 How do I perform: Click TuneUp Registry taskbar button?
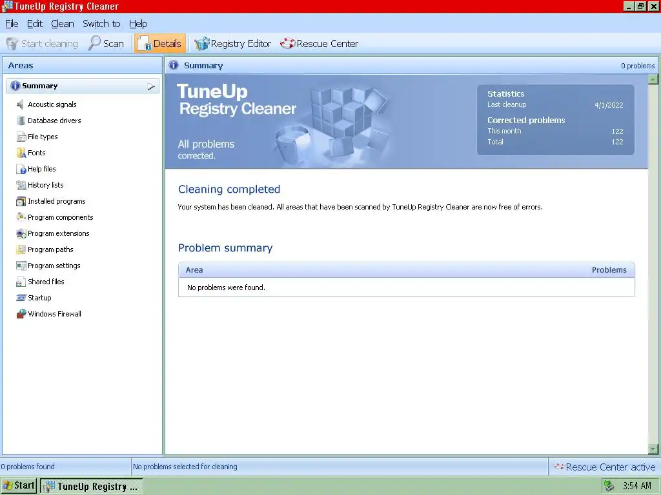click(92, 486)
